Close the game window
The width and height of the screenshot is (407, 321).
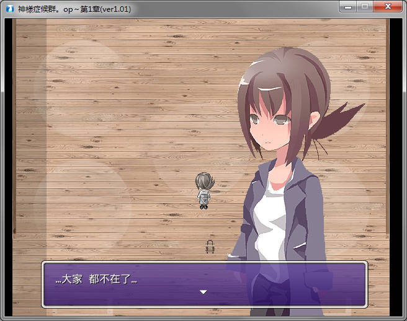pos(388,7)
